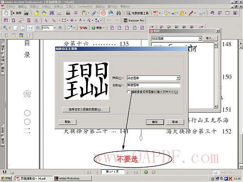
Task: Open the Imposer Pro plugin button
Action: coord(134,20)
